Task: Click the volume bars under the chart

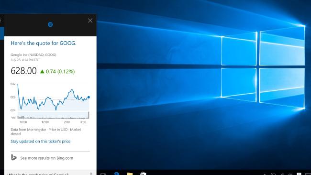Action: click(53, 115)
